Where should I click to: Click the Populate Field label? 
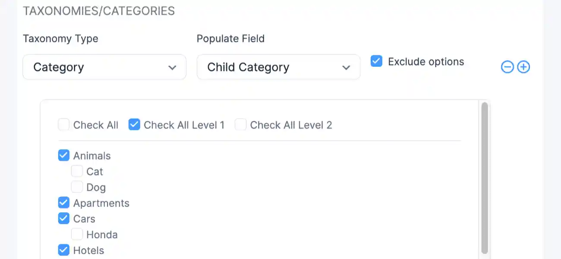point(230,38)
